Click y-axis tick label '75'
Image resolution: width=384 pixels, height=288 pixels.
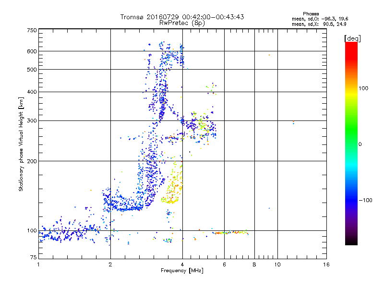tap(34, 257)
